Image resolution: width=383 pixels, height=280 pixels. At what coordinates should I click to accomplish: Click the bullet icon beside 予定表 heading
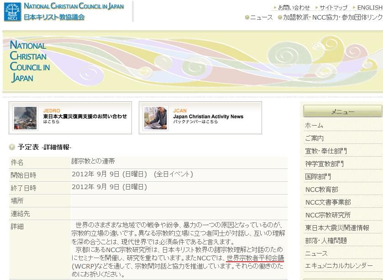(x=12, y=147)
